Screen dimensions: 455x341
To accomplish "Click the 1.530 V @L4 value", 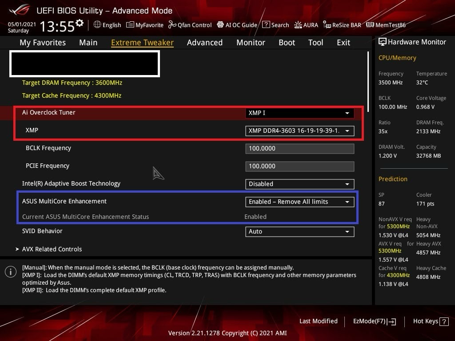I will point(393,235).
